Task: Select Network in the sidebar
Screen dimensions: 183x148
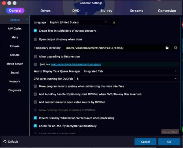Action: [x=15, y=81]
